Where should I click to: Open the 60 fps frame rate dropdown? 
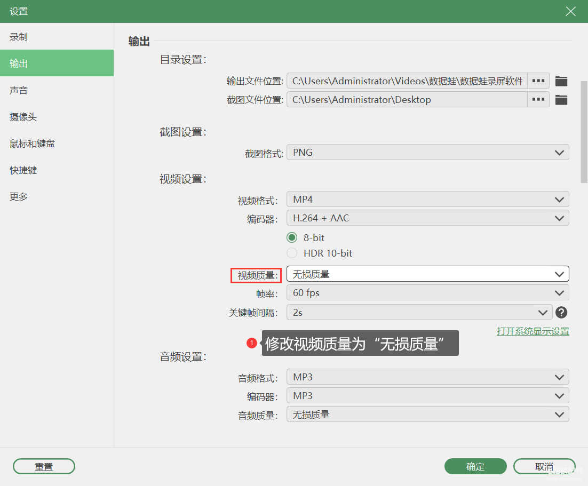pos(427,292)
